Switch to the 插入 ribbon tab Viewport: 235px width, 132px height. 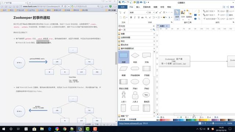(138, 7)
